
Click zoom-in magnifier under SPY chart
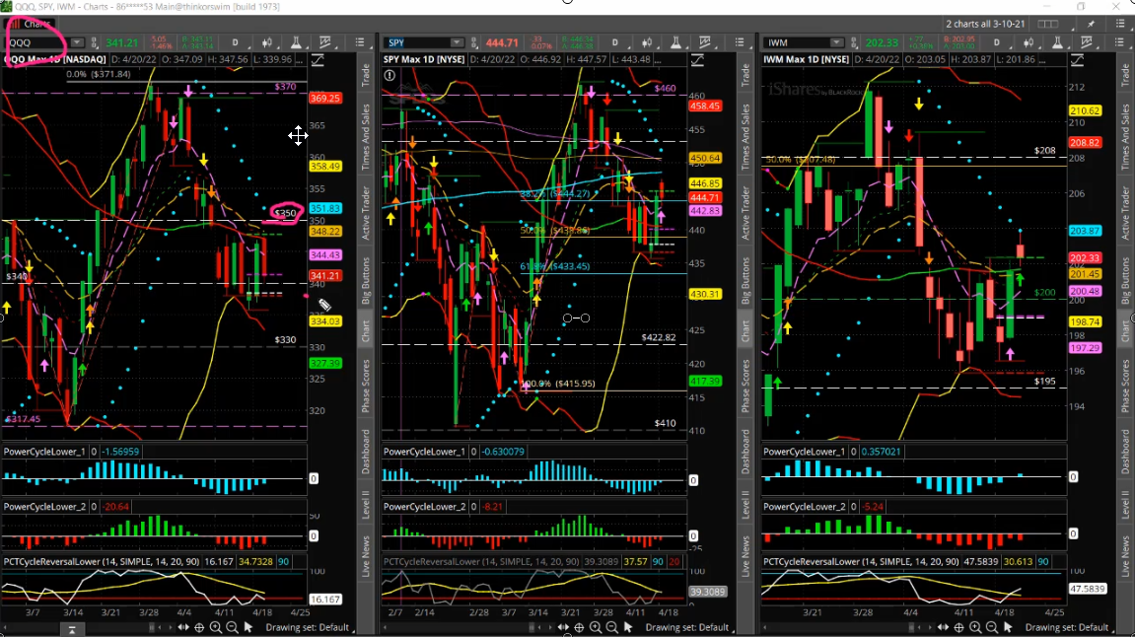tap(596, 627)
